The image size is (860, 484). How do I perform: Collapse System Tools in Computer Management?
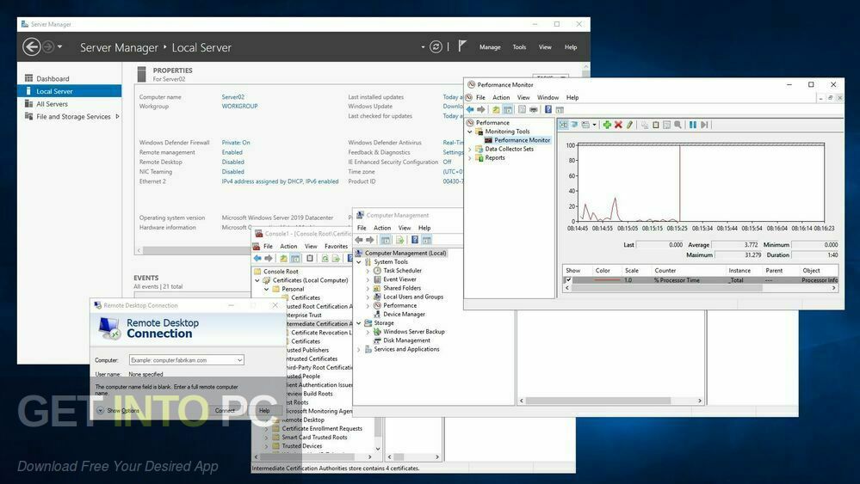pyautogui.click(x=359, y=261)
